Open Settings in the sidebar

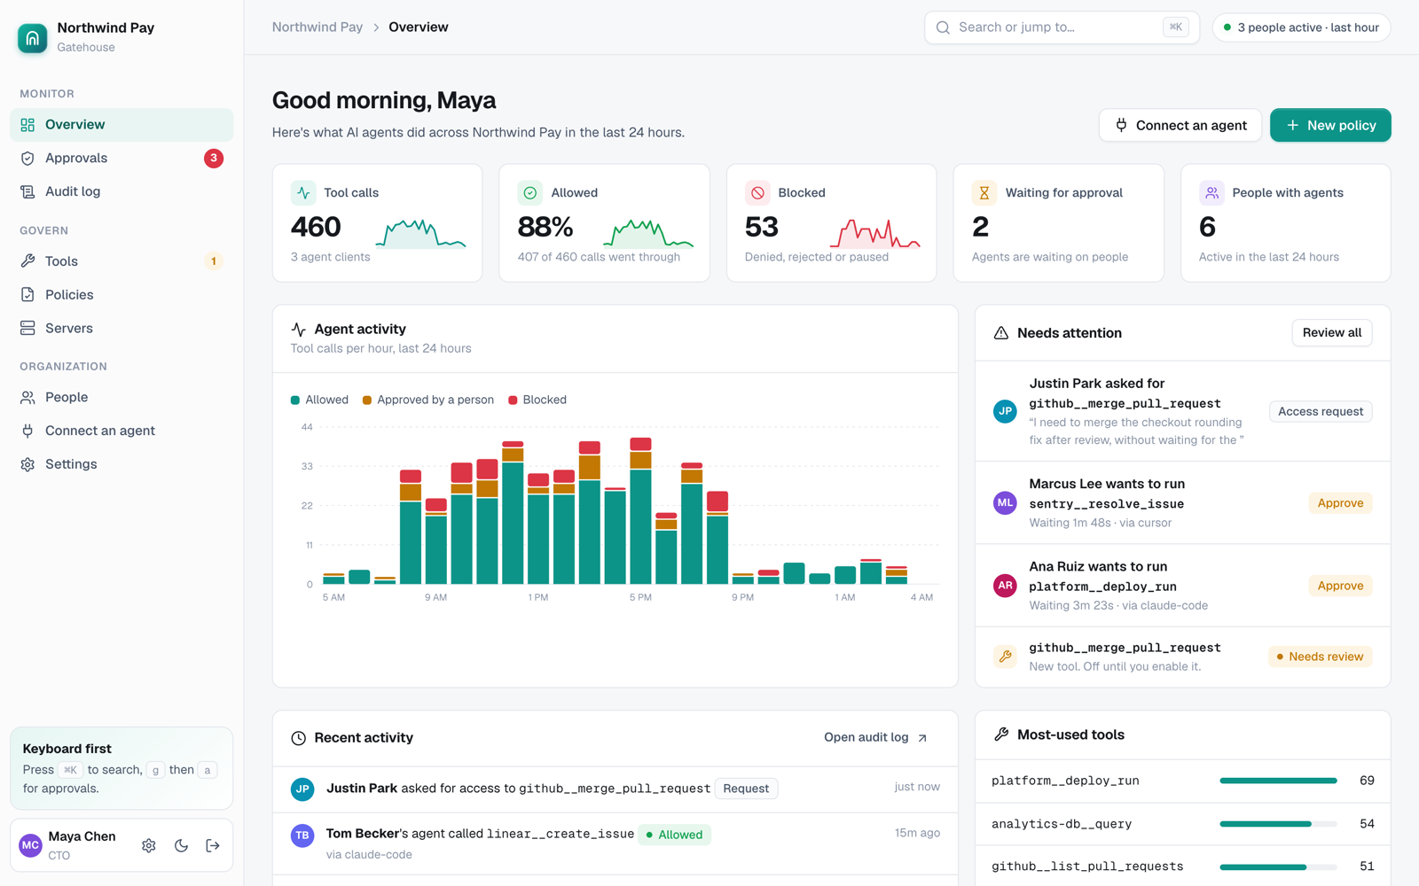point(122,464)
